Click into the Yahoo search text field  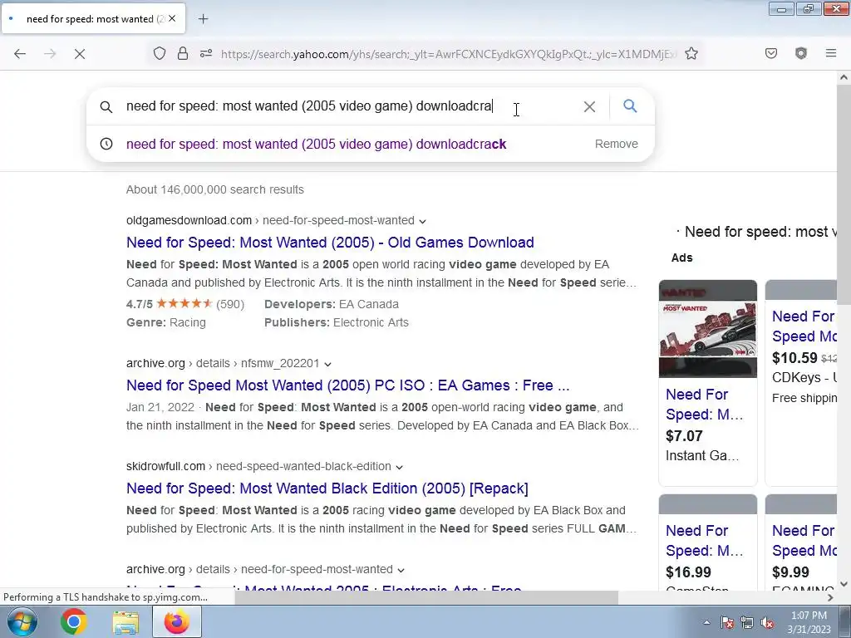coord(347,106)
